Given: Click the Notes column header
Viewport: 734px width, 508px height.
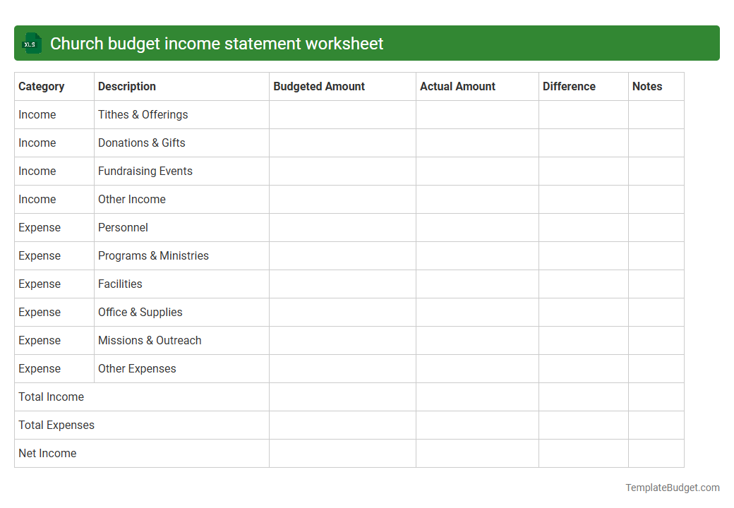Looking at the screenshot, I should coord(647,86).
